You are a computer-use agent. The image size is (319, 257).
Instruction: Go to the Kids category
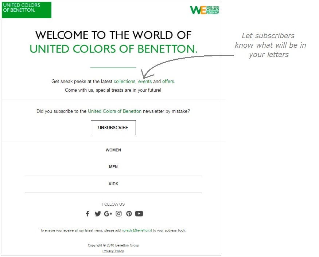(113, 184)
